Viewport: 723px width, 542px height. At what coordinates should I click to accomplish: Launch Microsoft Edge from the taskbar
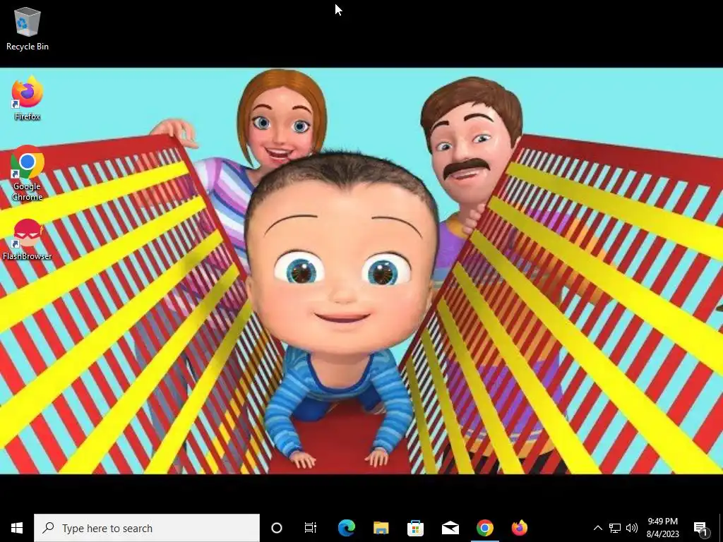point(346,528)
